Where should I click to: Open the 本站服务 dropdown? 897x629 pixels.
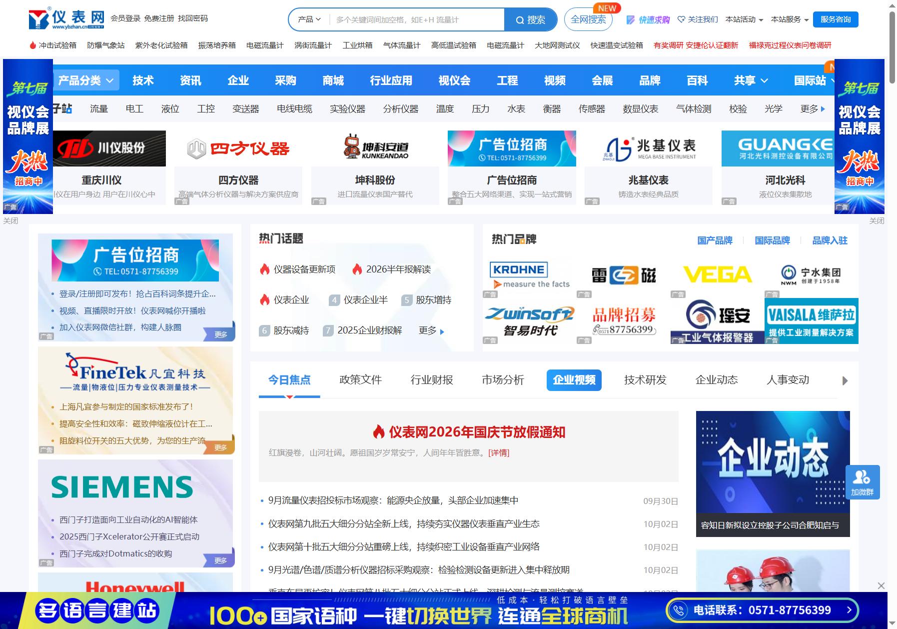(x=790, y=19)
